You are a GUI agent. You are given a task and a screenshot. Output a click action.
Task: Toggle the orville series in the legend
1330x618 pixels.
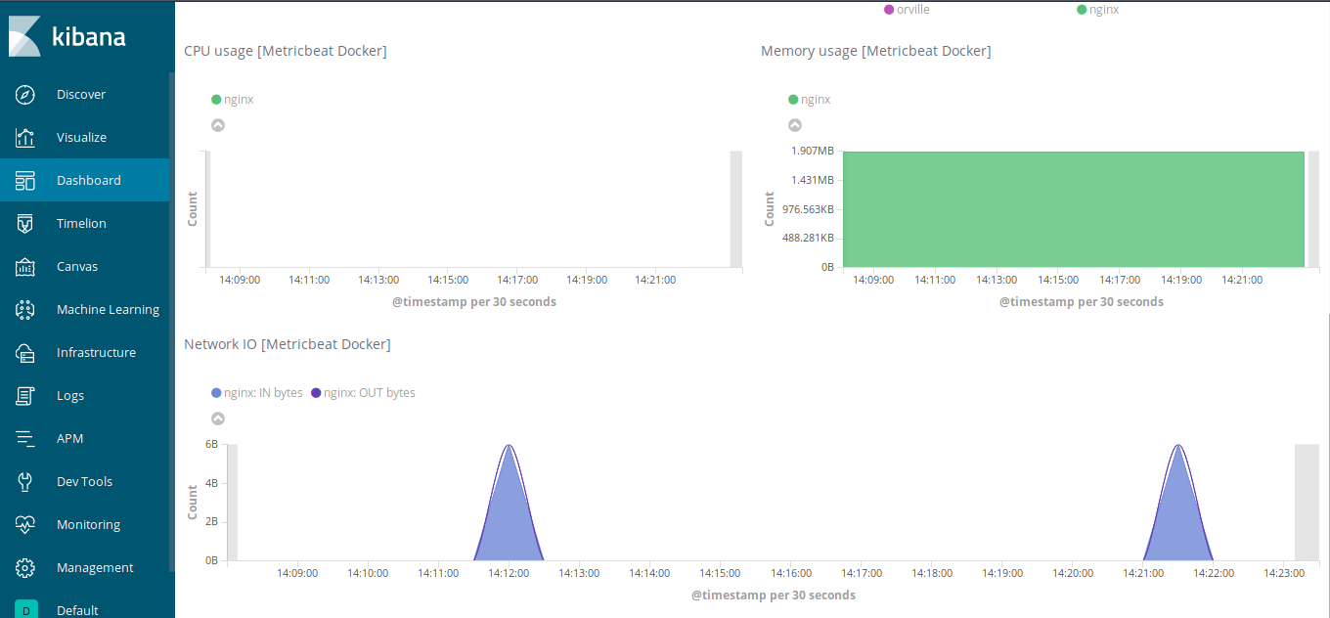pyautogui.click(x=907, y=9)
